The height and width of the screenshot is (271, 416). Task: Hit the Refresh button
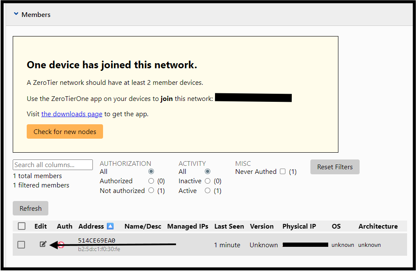click(x=31, y=208)
